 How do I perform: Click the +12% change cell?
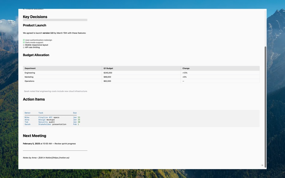220,73
